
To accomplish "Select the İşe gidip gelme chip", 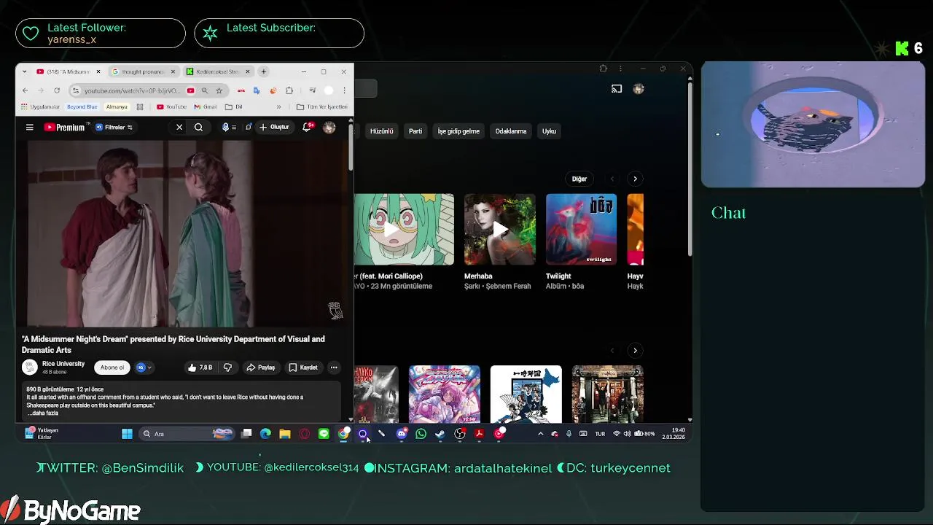I will pos(458,131).
